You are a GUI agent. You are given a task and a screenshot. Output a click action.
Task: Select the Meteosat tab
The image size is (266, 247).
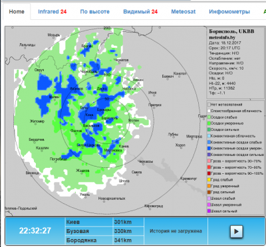pyautogui.click(x=184, y=12)
